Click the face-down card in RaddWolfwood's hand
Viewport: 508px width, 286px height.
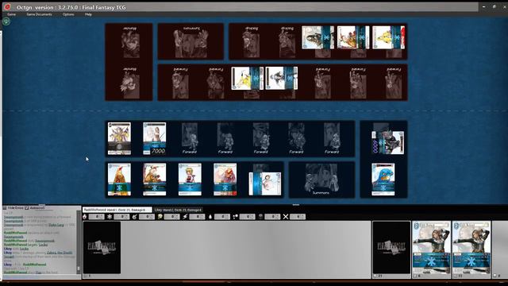(x=102, y=248)
